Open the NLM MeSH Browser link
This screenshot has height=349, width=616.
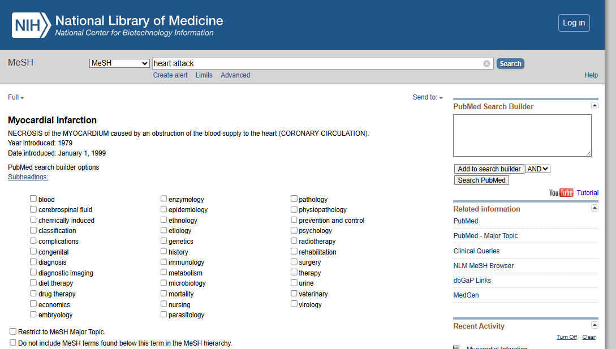pos(484,266)
